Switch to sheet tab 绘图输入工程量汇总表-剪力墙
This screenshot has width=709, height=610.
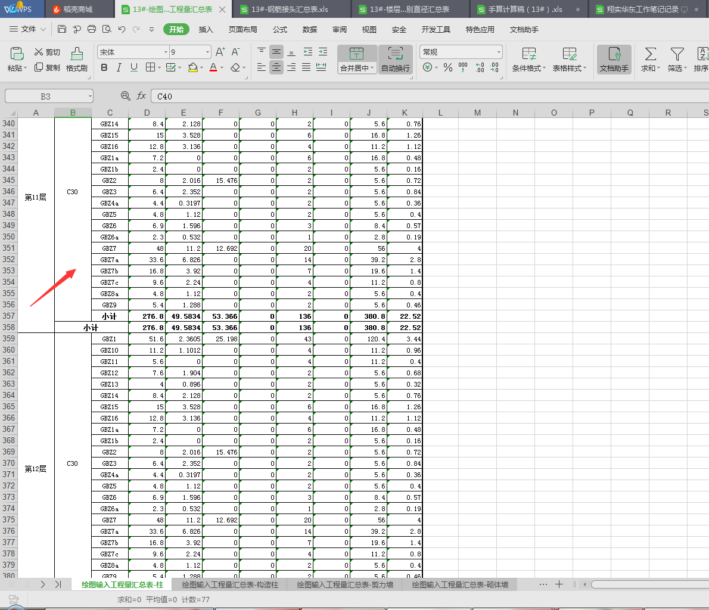345,584
